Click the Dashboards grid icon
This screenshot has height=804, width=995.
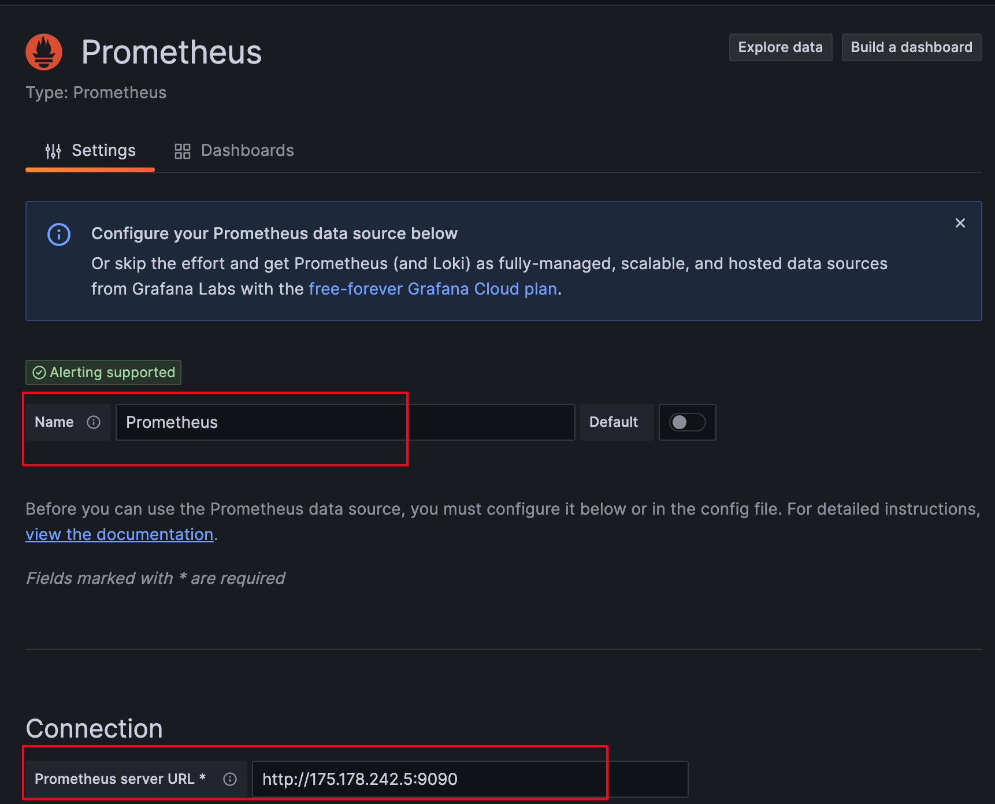[x=183, y=151]
